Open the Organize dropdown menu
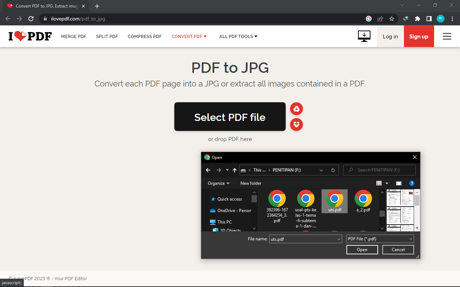Viewport: 460px width, 287px height. (x=218, y=183)
